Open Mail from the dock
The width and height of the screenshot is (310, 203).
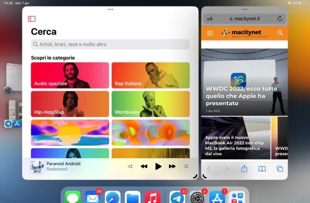pyautogui.click(x=92, y=197)
